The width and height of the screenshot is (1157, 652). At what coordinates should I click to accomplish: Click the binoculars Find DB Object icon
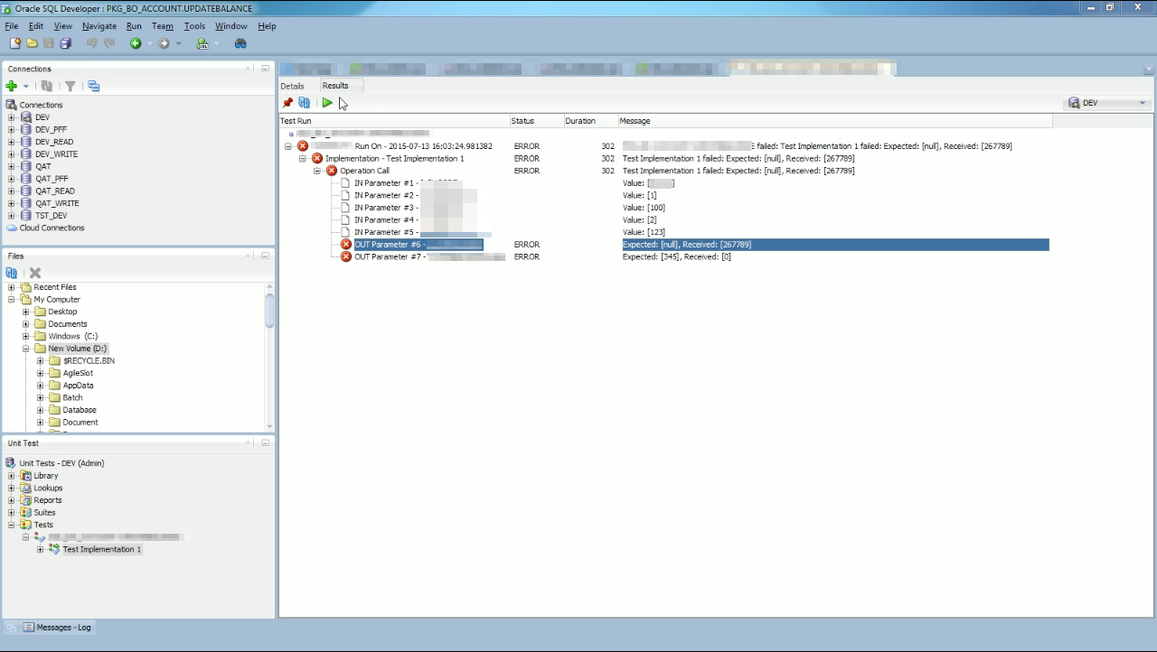coord(240,43)
